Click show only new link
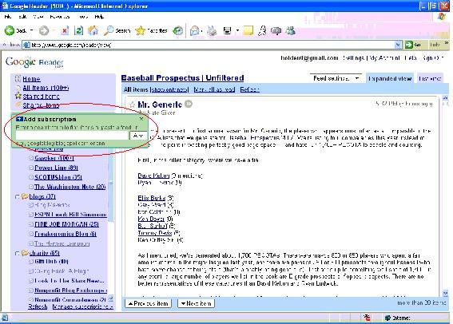 (x=170, y=89)
